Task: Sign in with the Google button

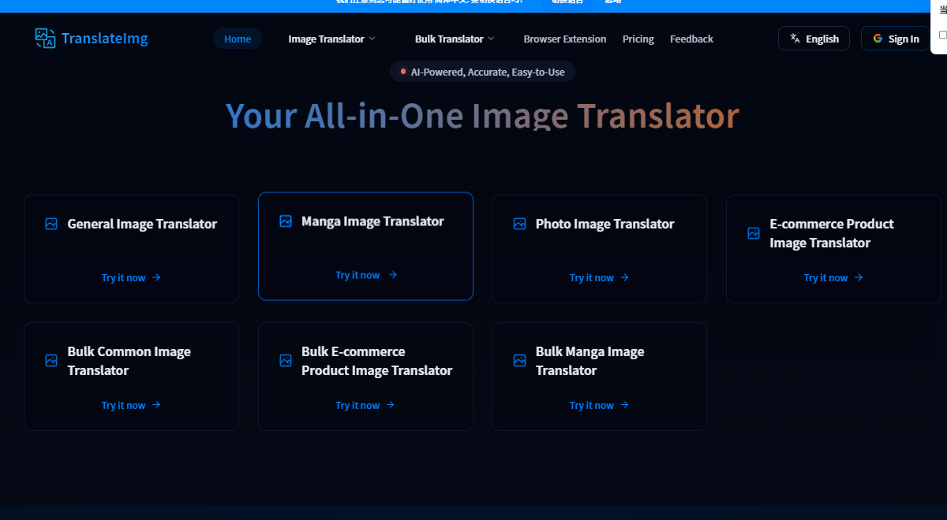Action: tap(895, 39)
